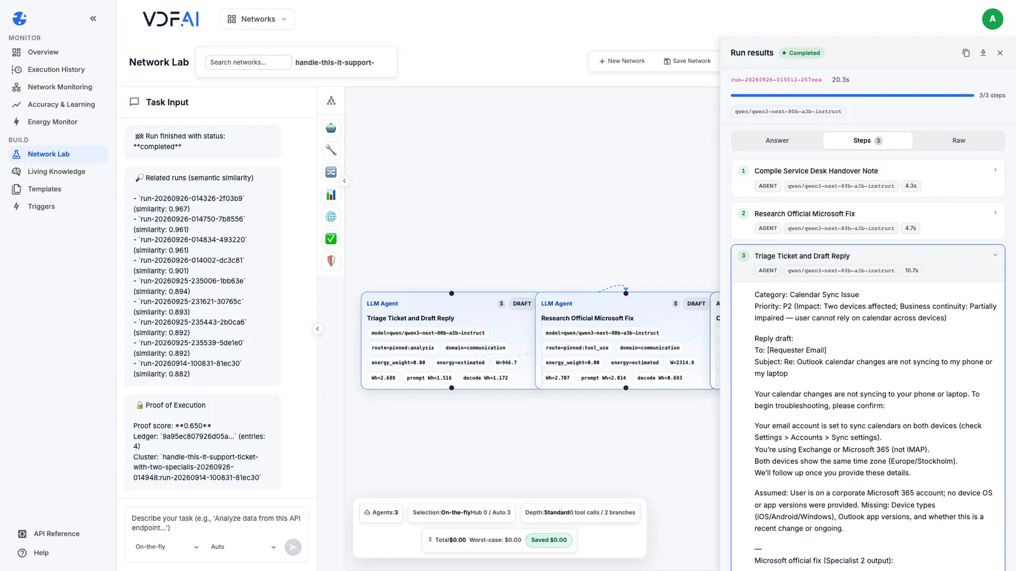Switch to the Steps tab
The image size is (1016, 571).
click(867, 141)
